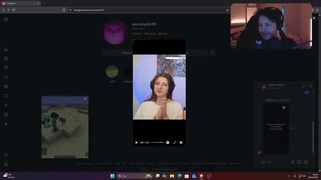Close the Samet Yalçın chat popup
The width and height of the screenshot is (321, 180).
(310, 86)
